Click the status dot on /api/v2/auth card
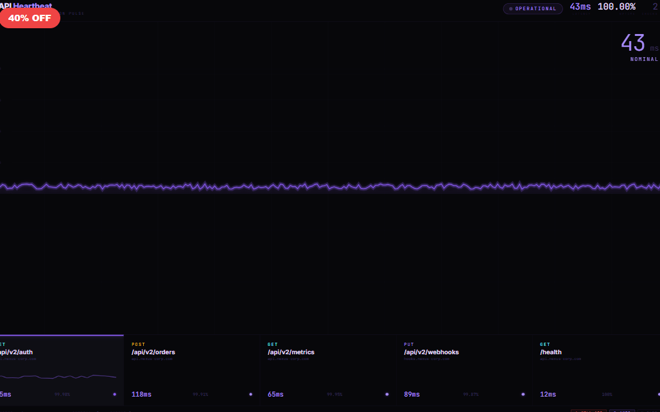This screenshot has width=660, height=412. coord(115,394)
